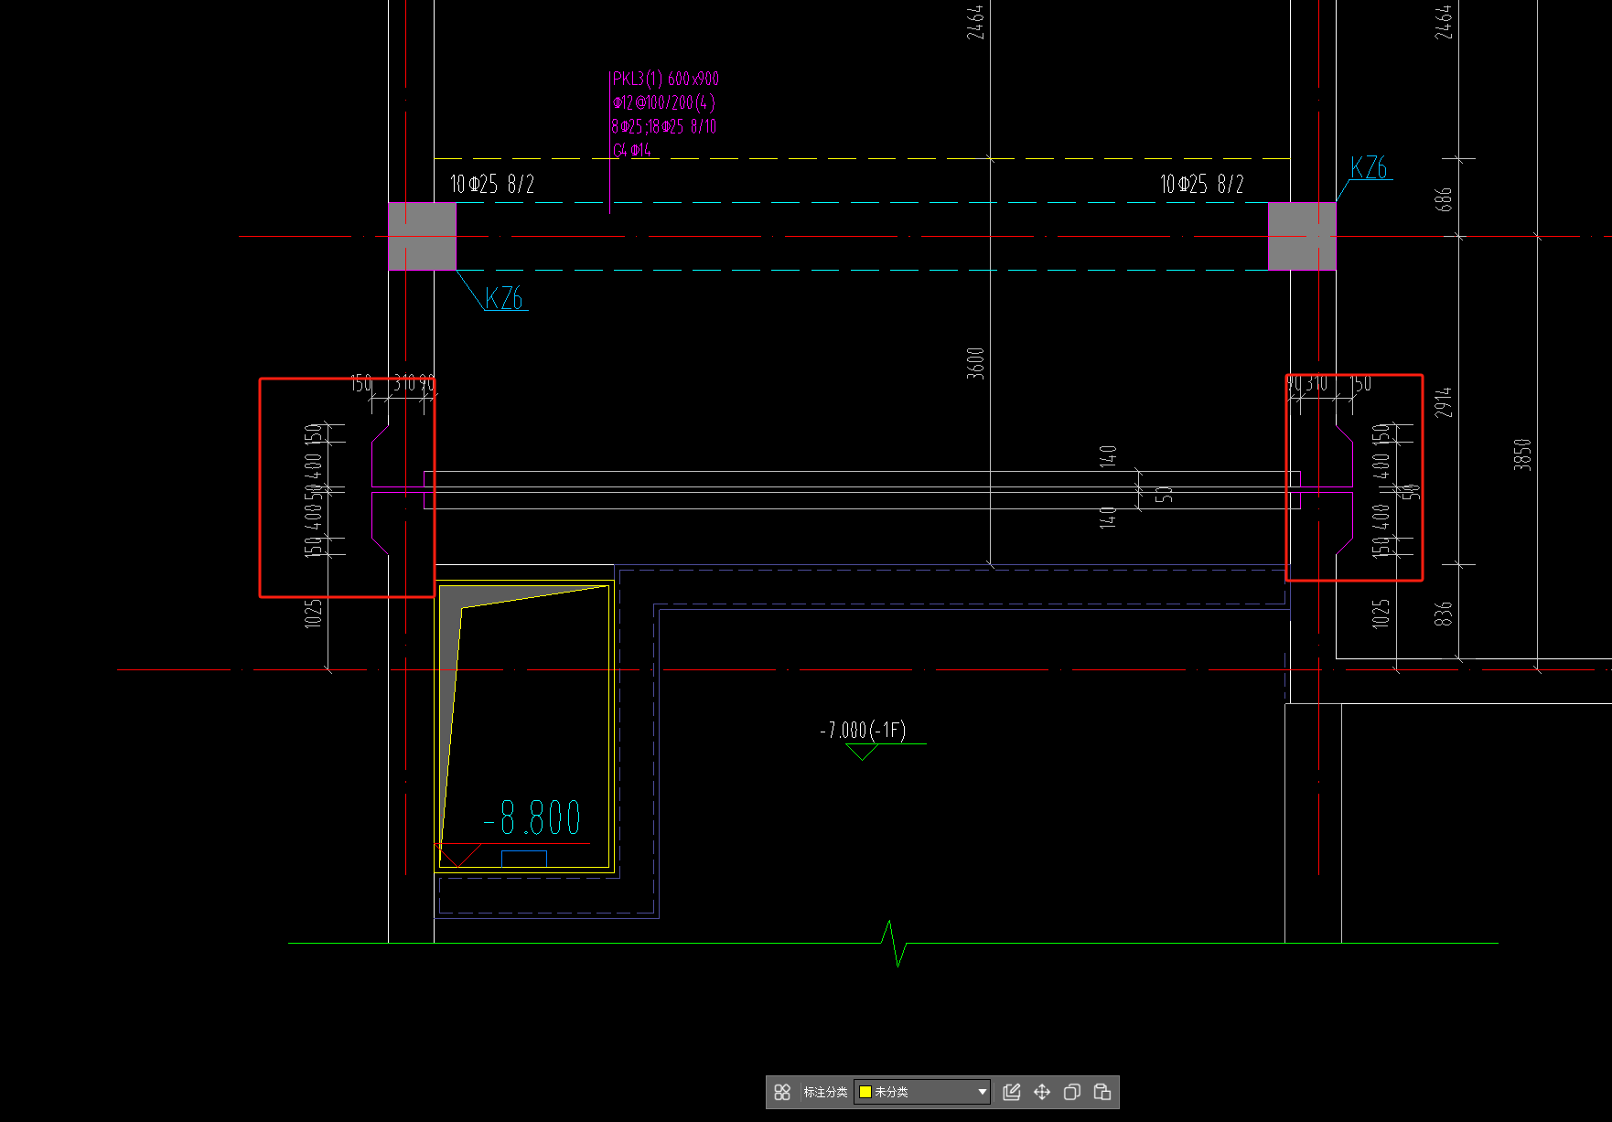Click the green break line symbol
Image resolution: width=1612 pixels, height=1122 pixels.
click(895, 944)
